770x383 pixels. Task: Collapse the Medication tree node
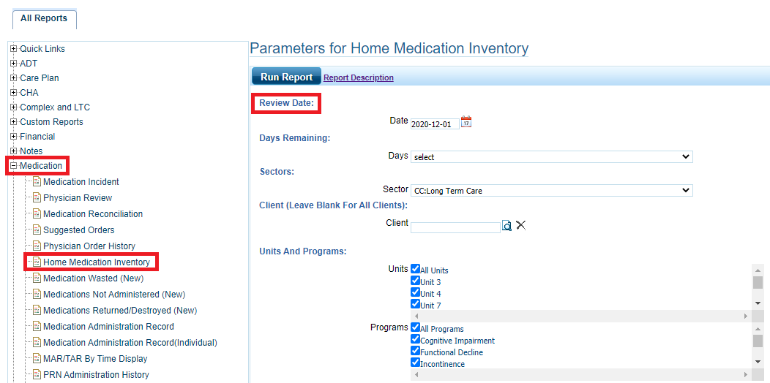13,166
